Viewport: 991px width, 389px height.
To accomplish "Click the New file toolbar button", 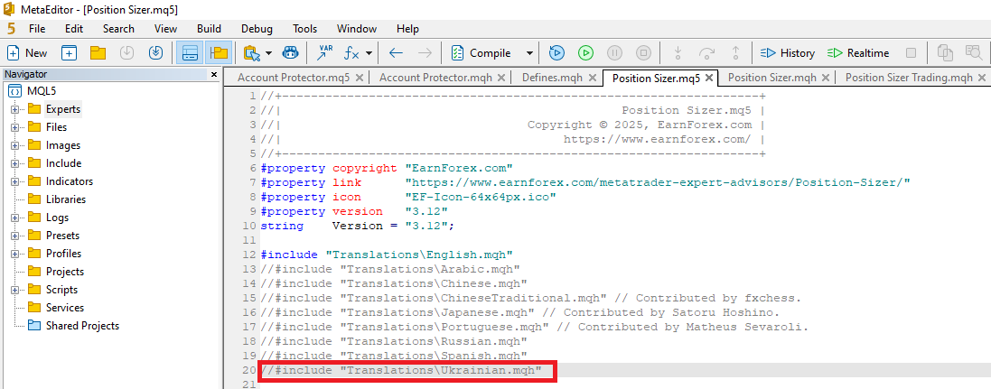I will coord(26,53).
